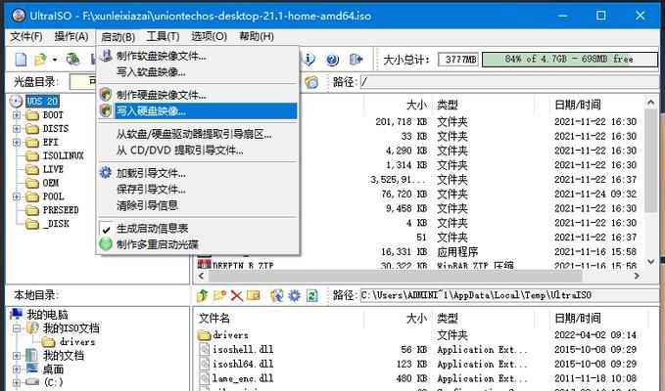This screenshot has height=391, width=665.
Task: Expand the (C:) drive tree node
Action: pos(16,382)
